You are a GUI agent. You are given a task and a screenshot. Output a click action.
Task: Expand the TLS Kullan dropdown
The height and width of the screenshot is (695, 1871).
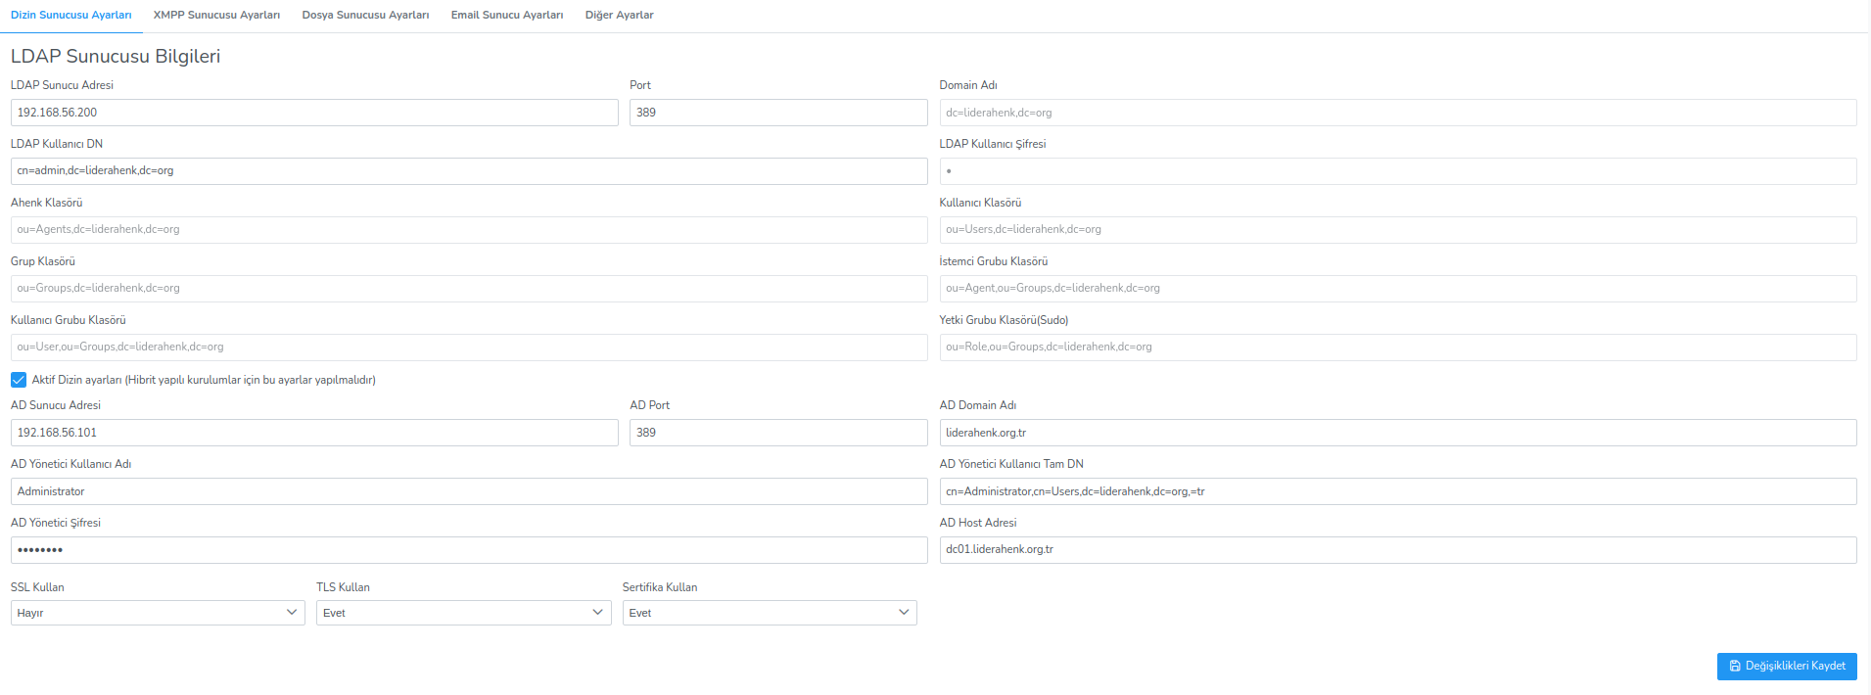click(463, 613)
